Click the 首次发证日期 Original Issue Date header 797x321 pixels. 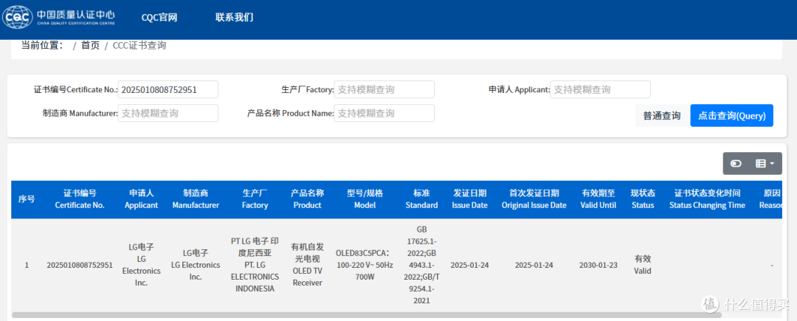[x=534, y=199]
